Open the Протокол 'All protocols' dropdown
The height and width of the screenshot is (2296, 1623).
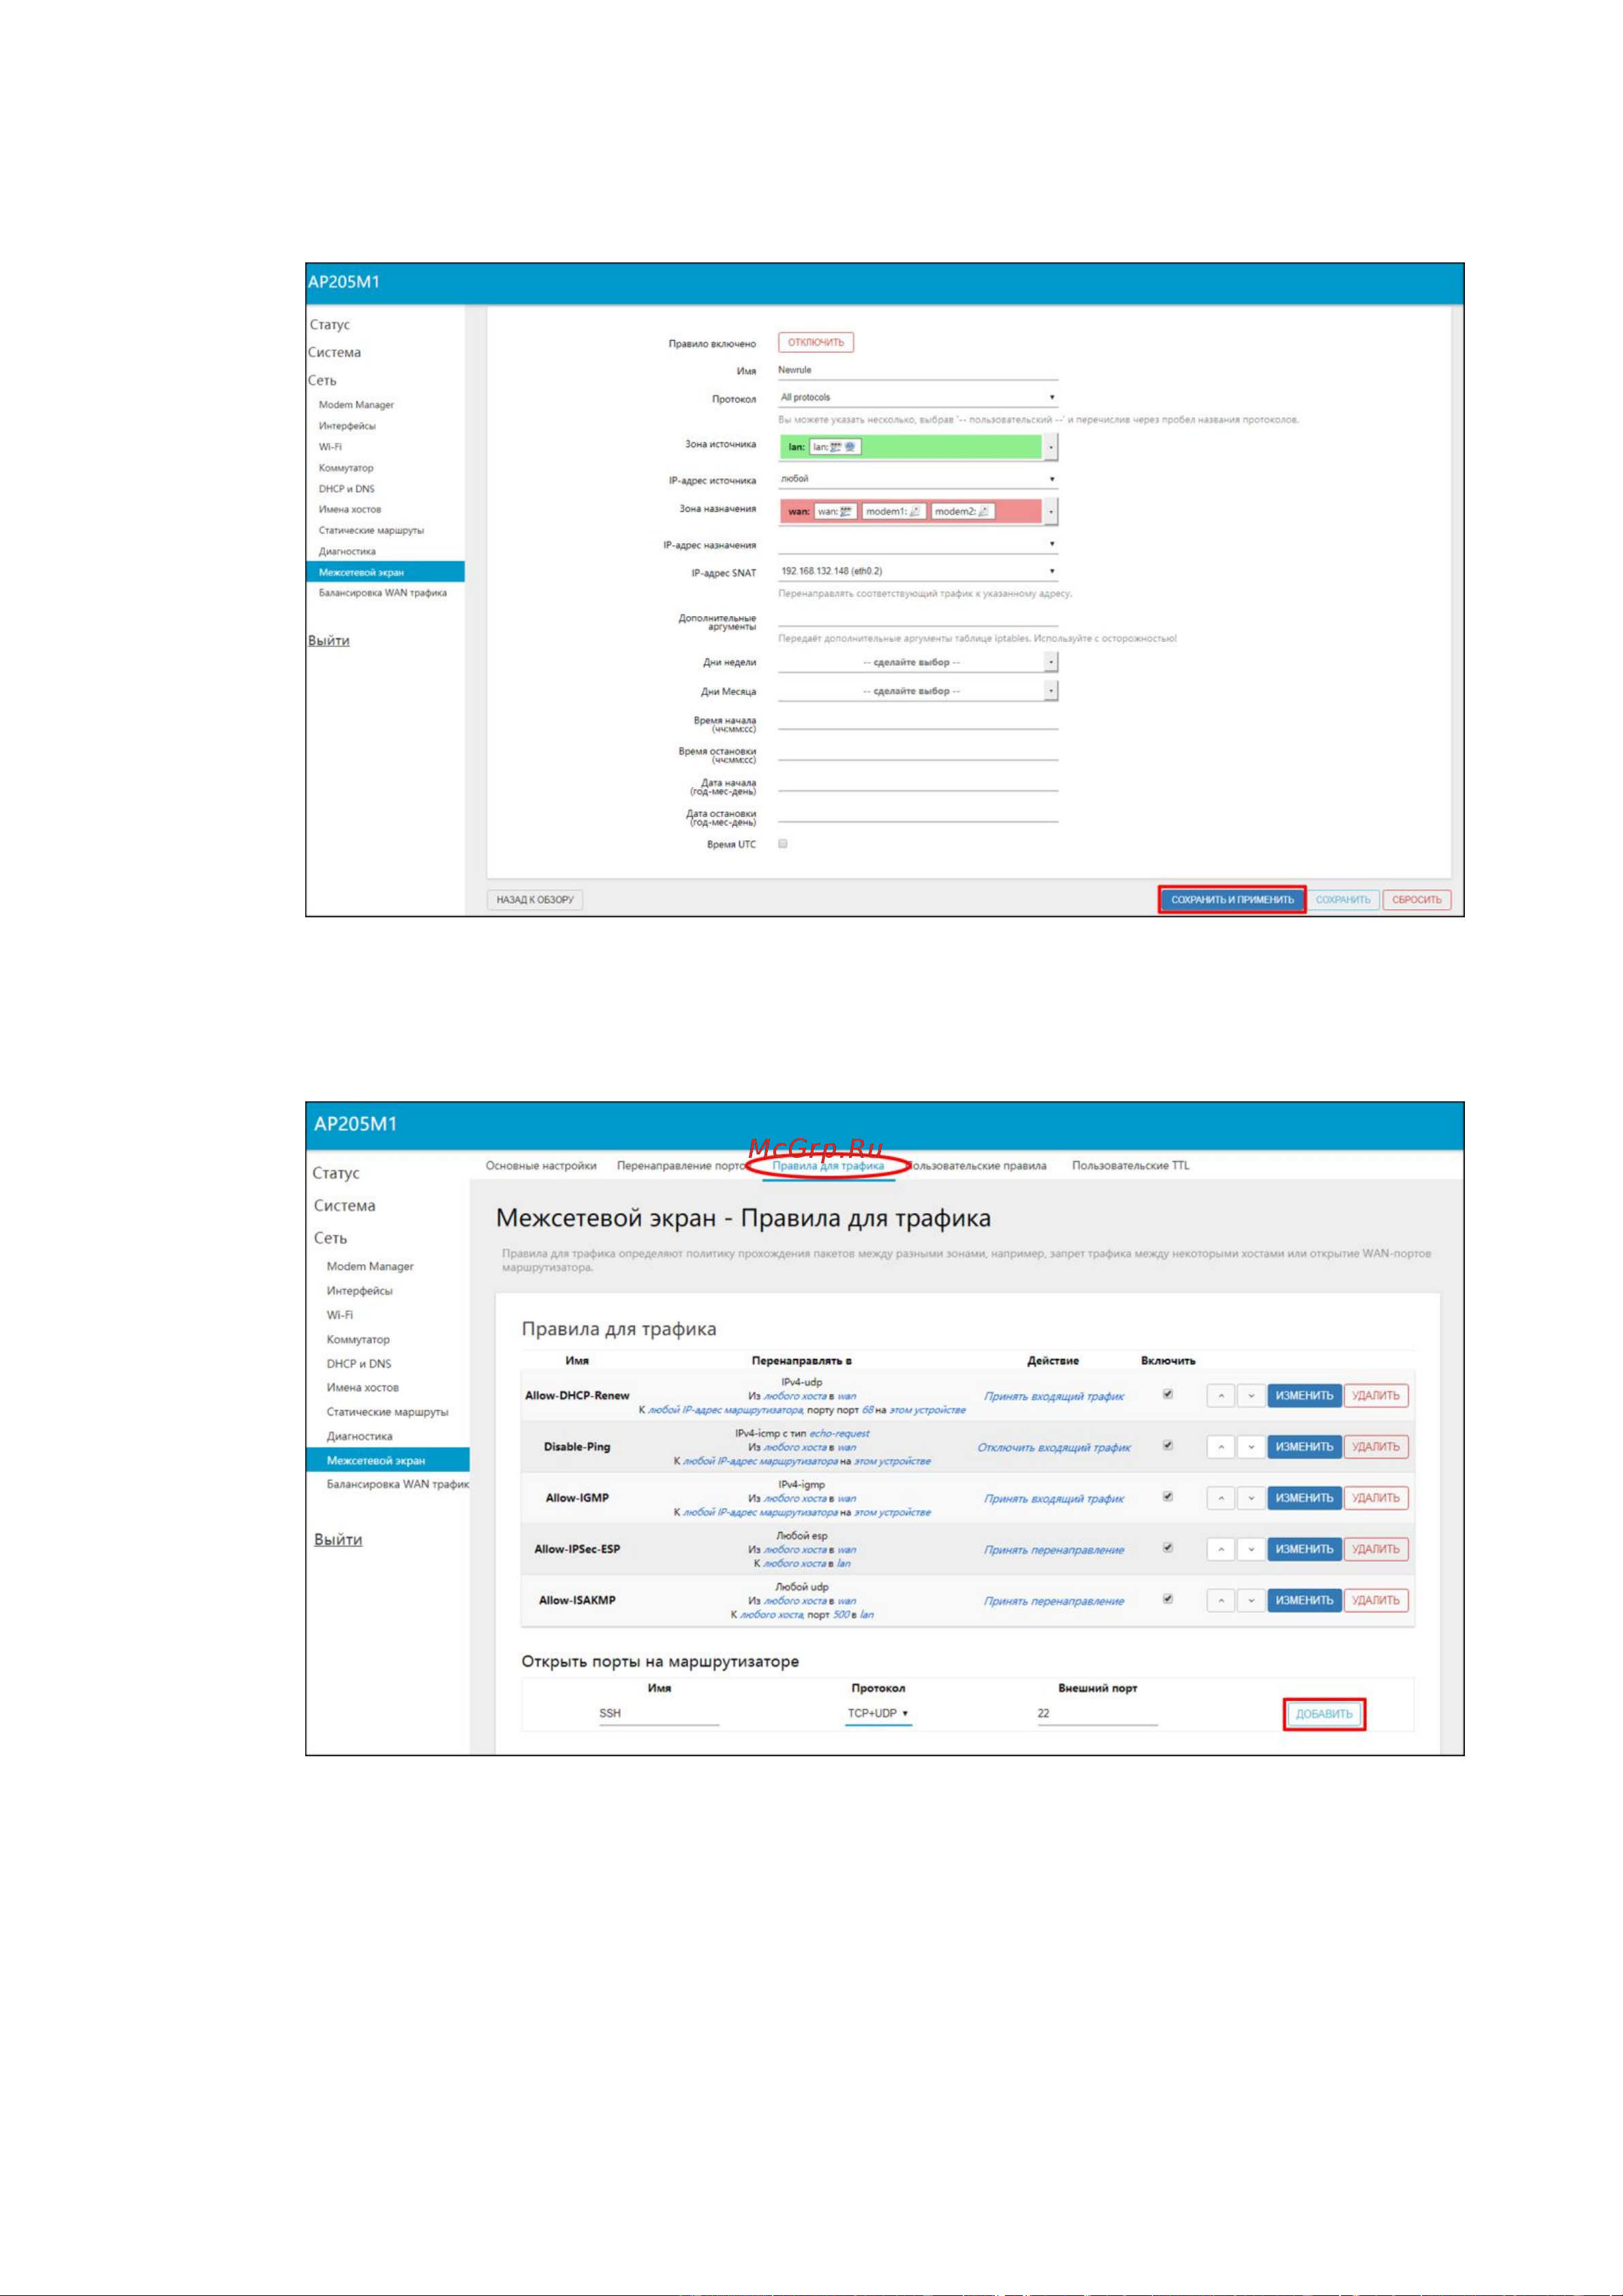pyautogui.click(x=918, y=398)
